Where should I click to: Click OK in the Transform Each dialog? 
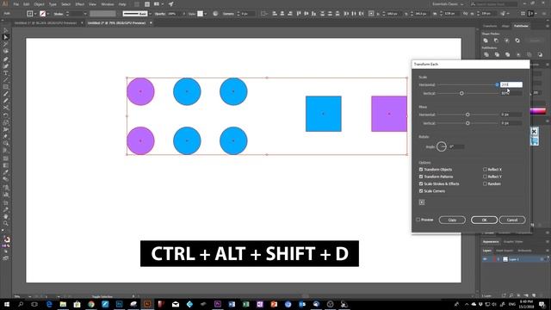pos(484,220)
